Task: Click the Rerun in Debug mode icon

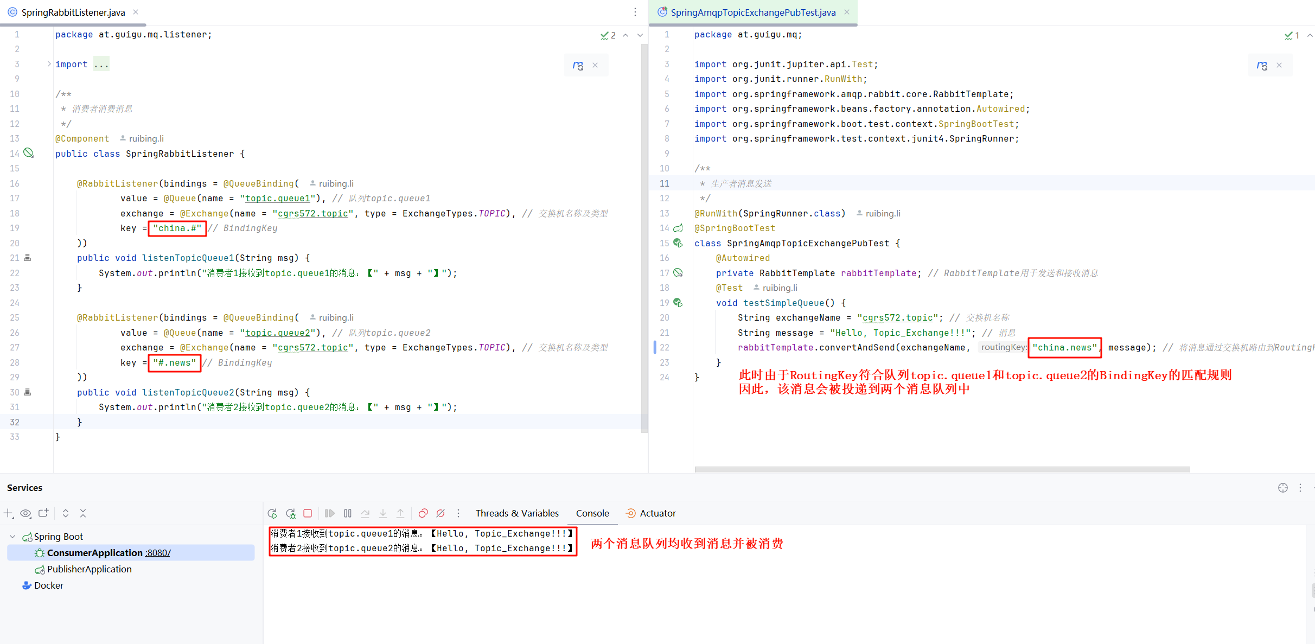Action: point(290,513)
